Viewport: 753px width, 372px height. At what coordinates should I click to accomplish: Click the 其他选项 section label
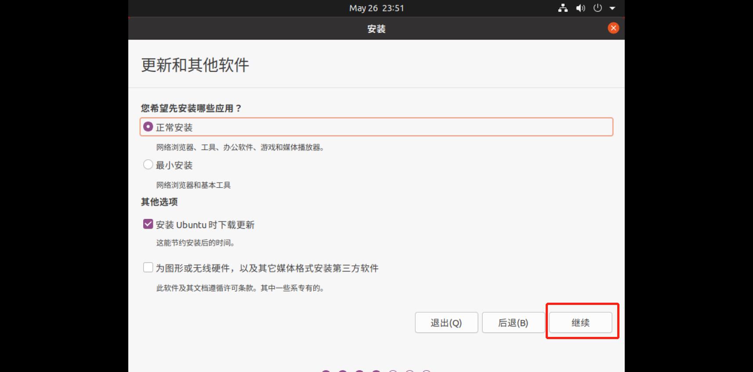click(159, 202)
